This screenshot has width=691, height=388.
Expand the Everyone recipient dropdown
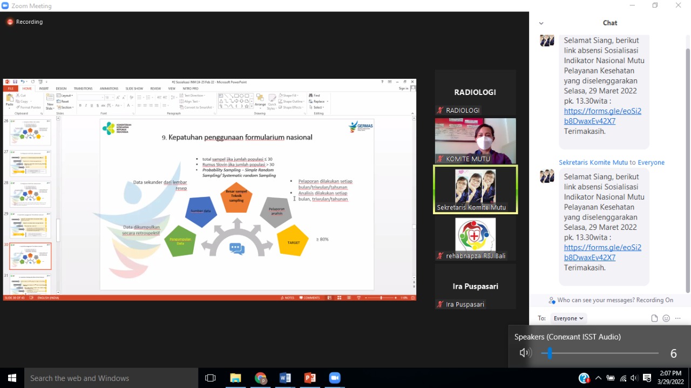click(568, 318)
